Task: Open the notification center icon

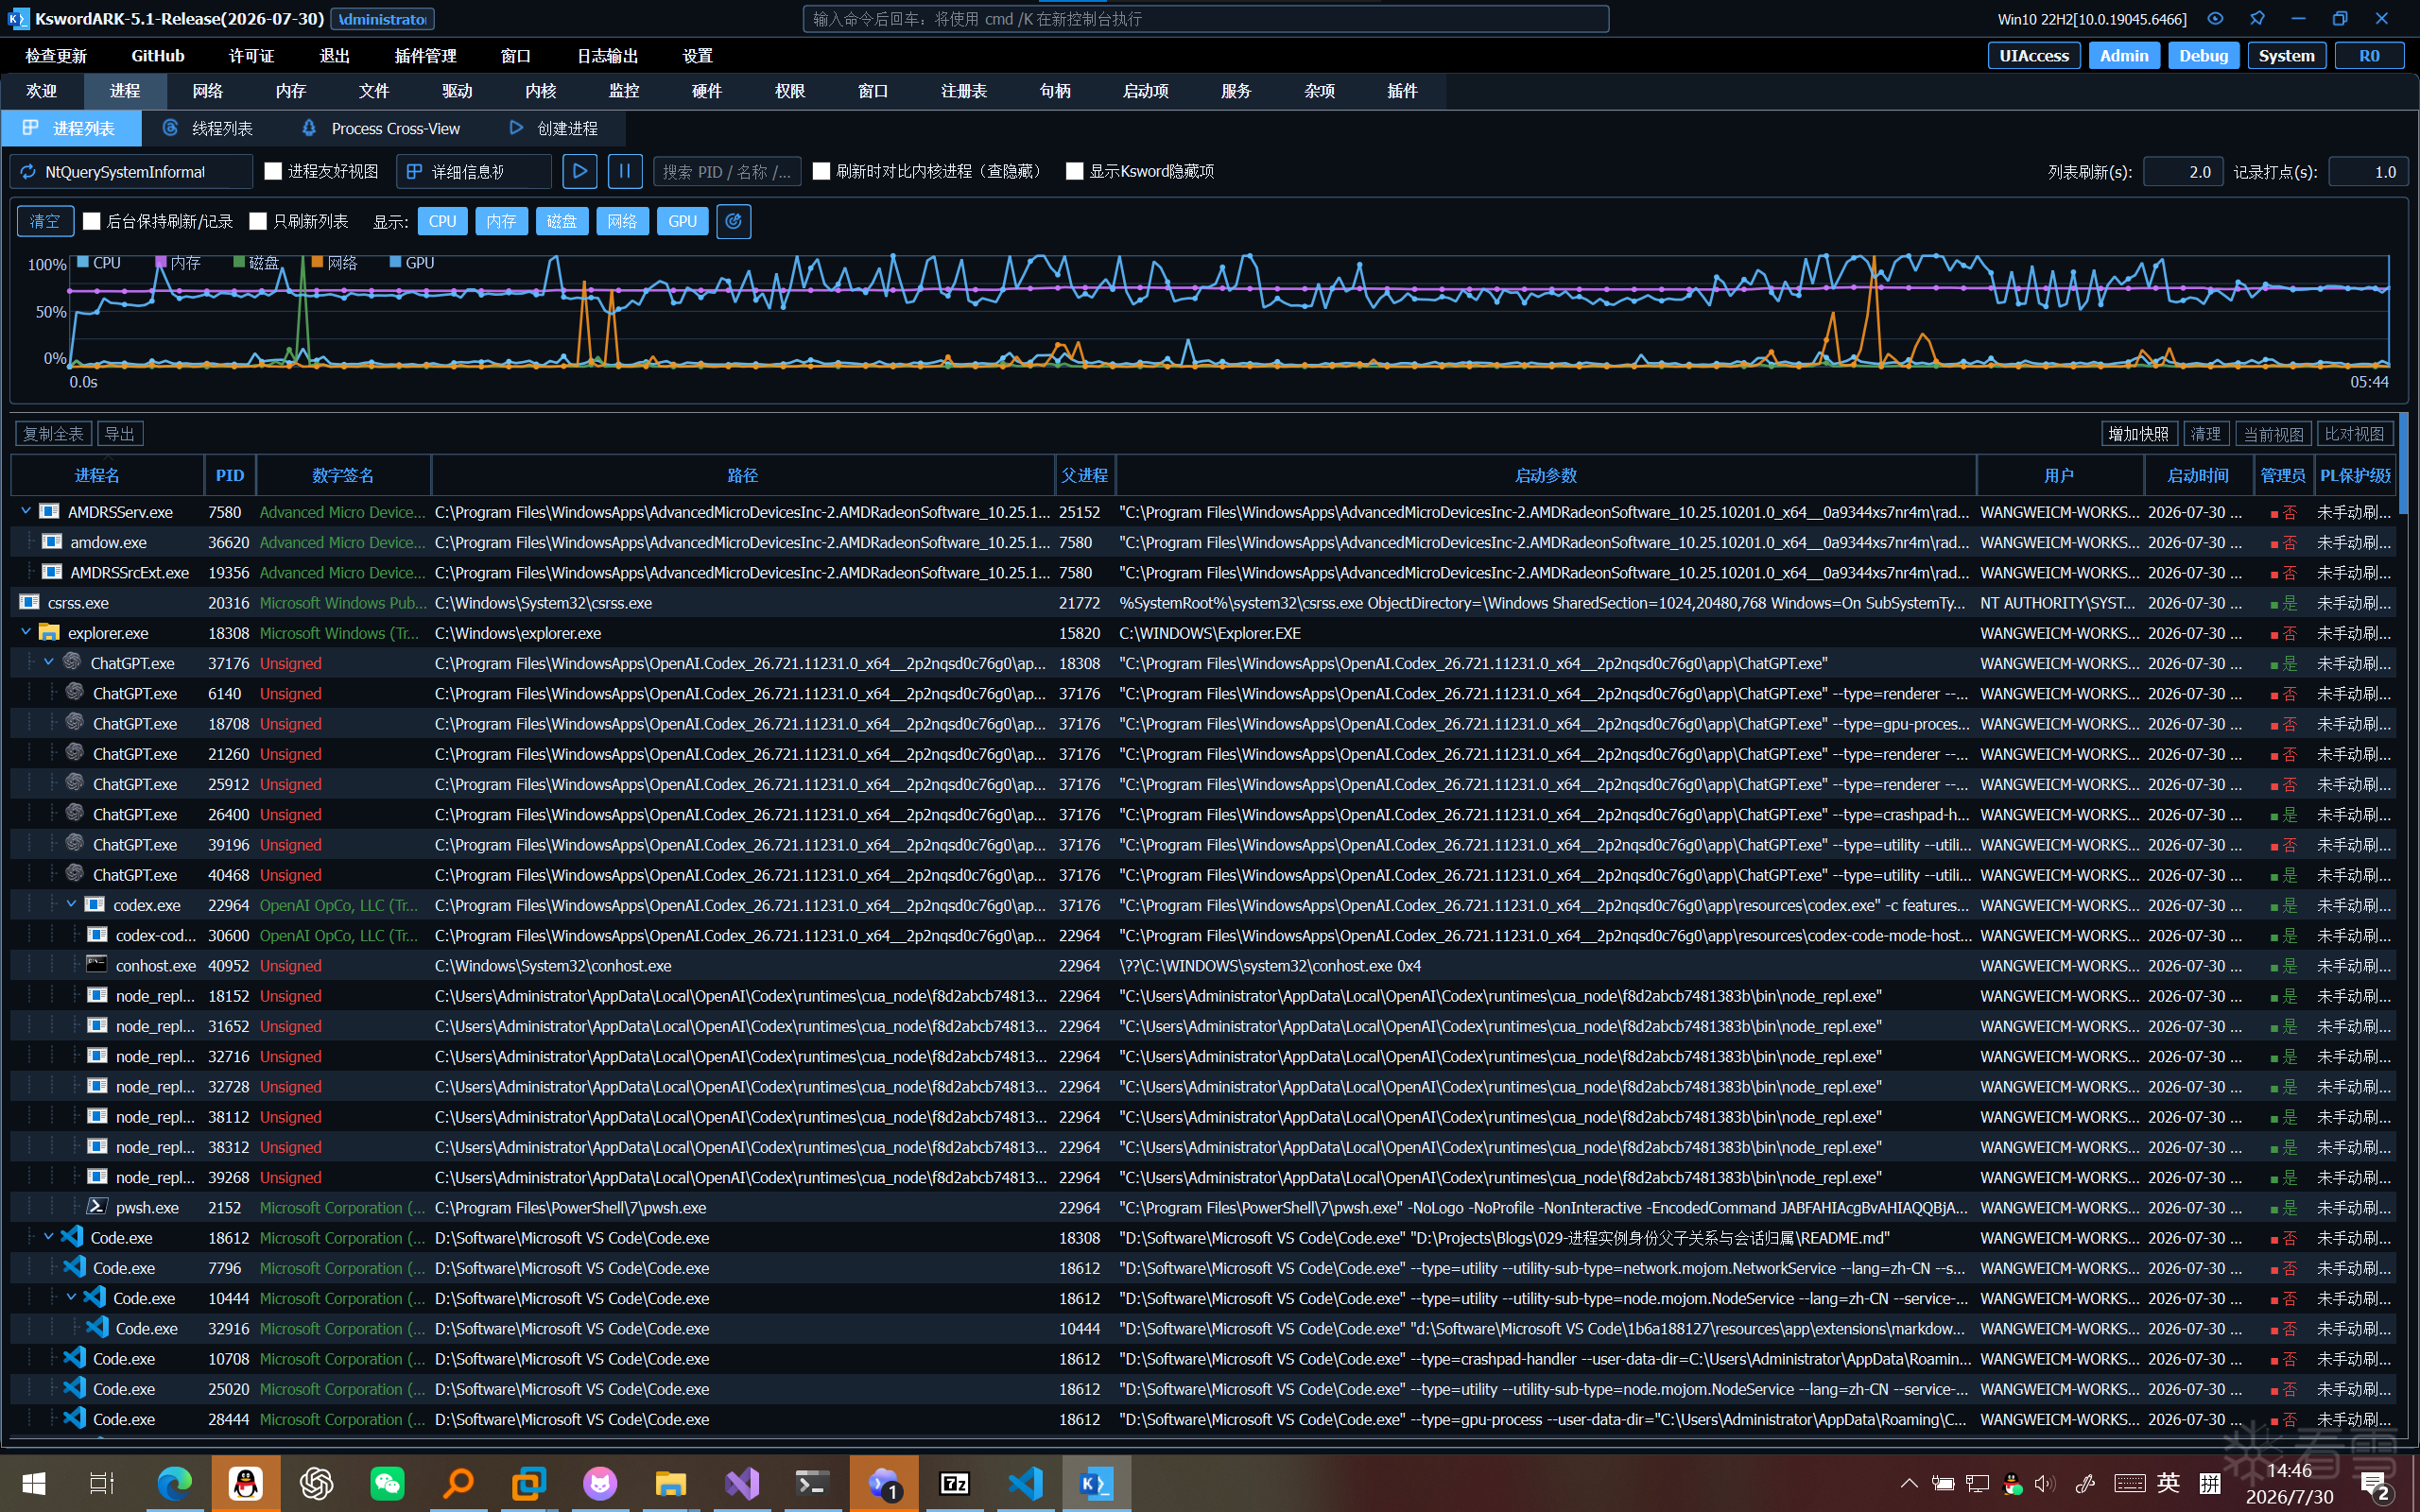Action: (x=2376, y=1485)
